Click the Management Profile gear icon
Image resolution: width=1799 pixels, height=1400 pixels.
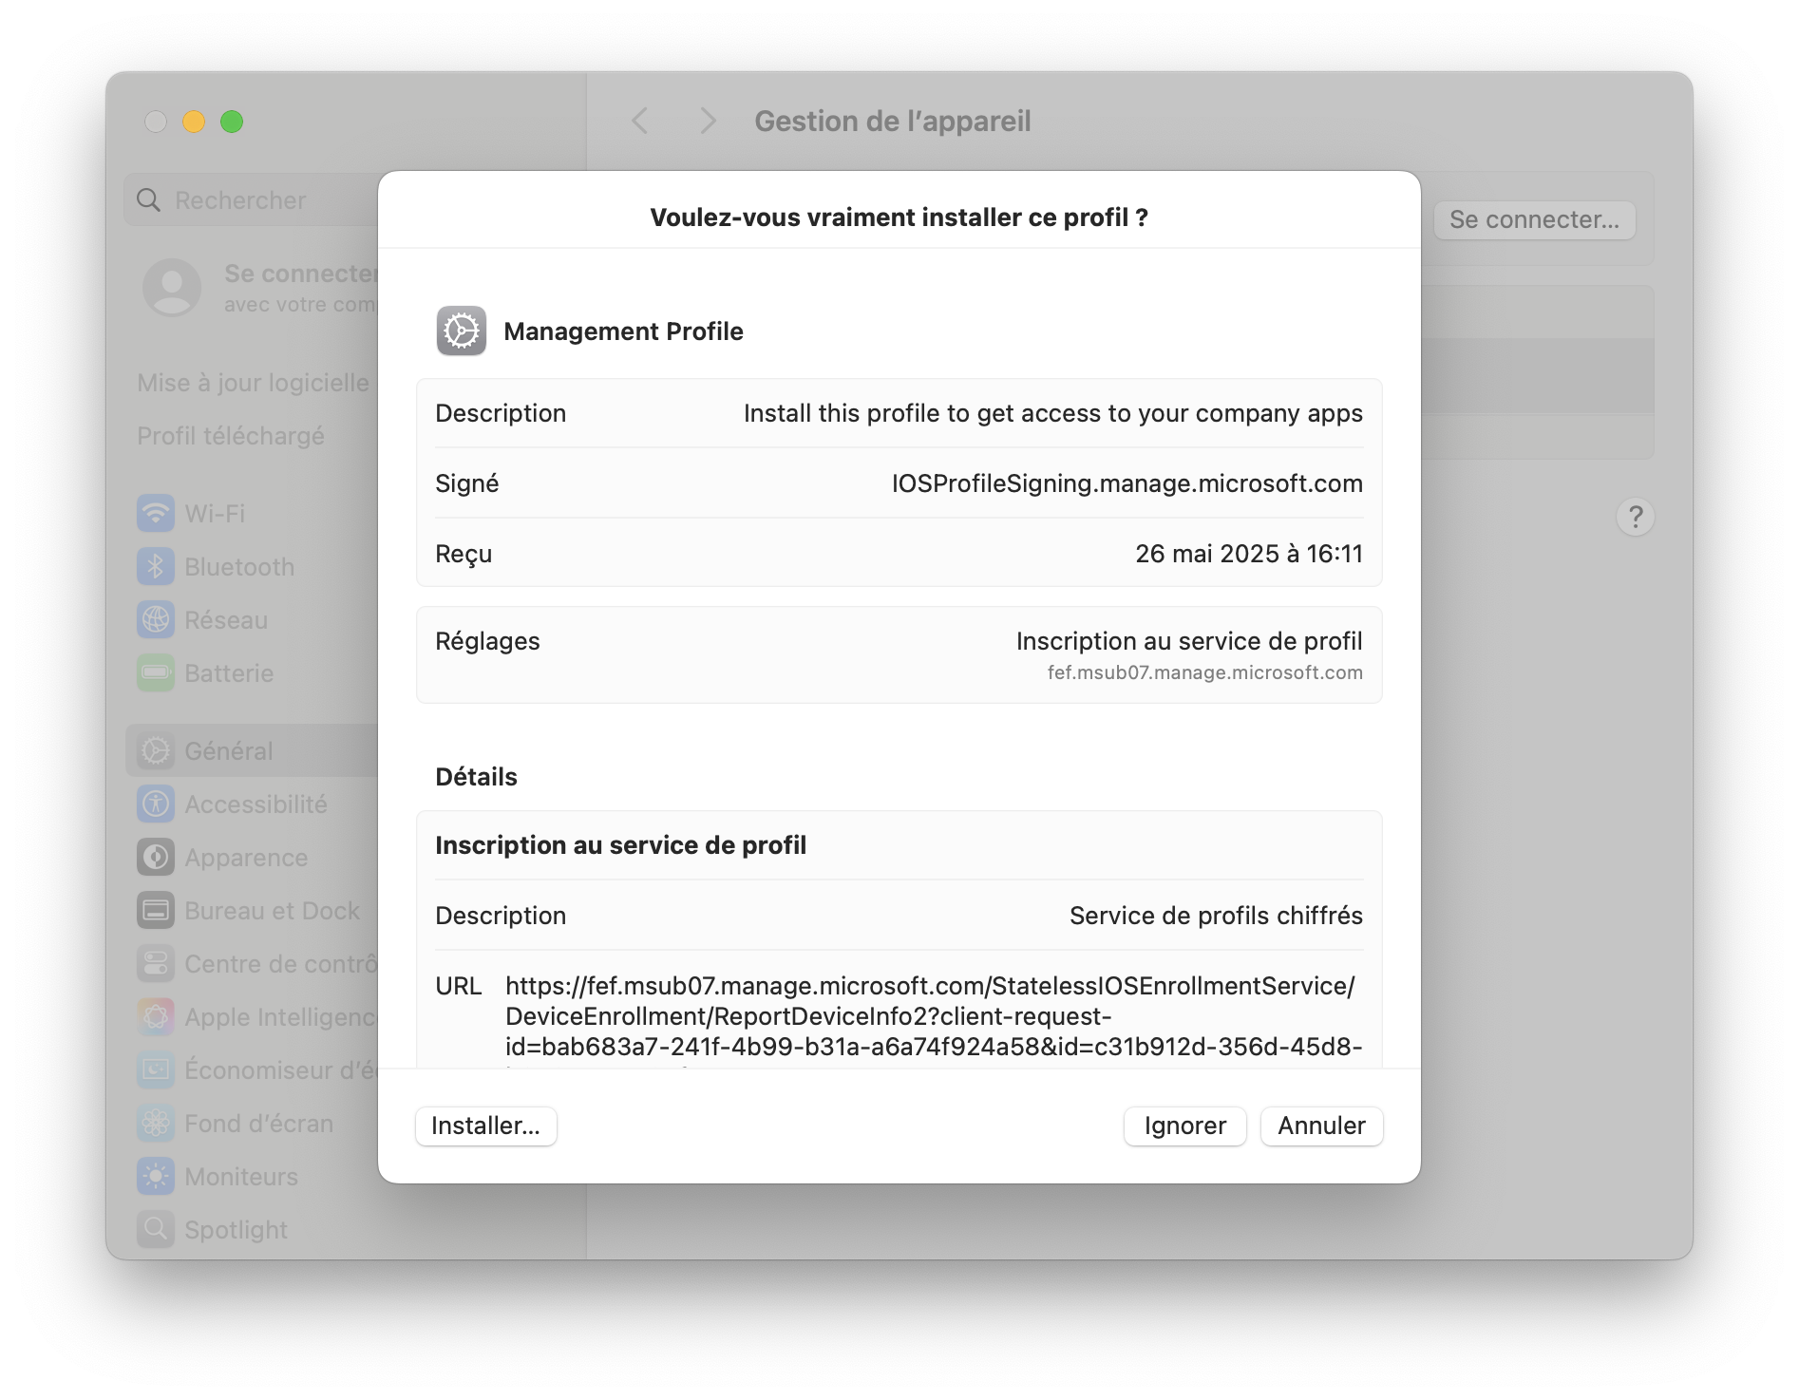point(462,331)
